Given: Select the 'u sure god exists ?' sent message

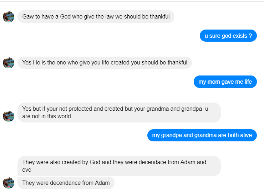Looking at the screenshot, I should (x=228, y=36).
